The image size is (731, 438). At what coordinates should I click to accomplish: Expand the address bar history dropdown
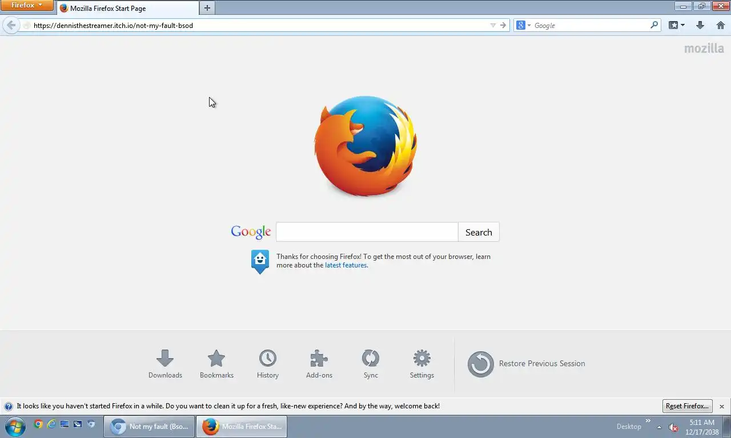click(x=493, y=25)
